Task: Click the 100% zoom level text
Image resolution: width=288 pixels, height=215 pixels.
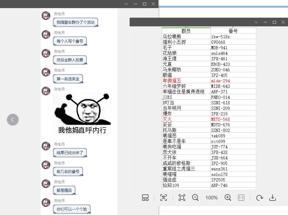Action: pyautogui.click(x=212, y=198)
